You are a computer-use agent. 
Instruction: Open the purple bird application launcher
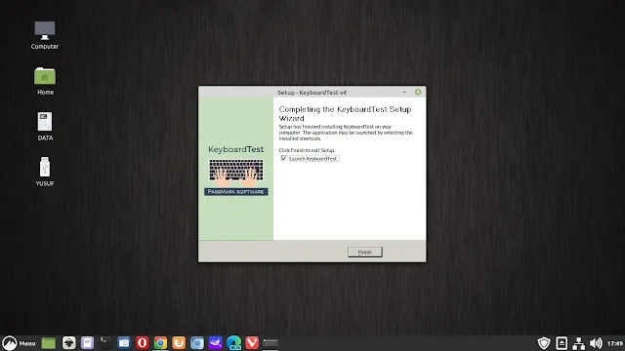[216, 342]
